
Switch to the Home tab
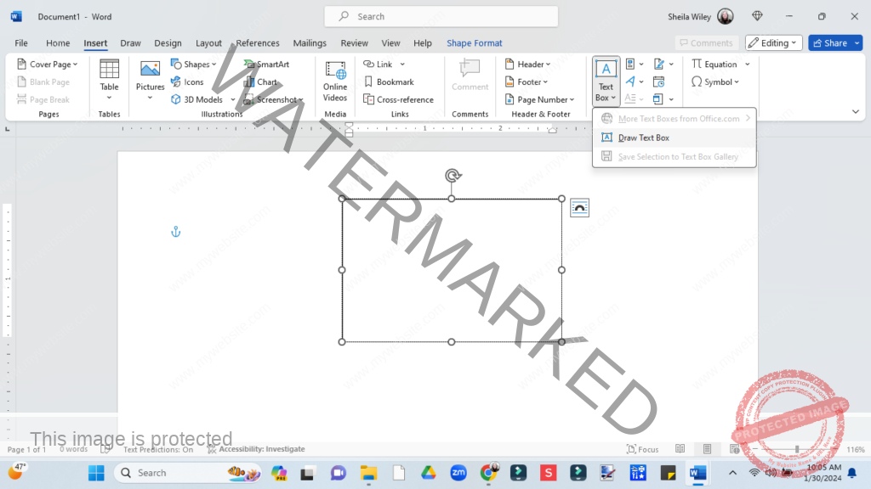click(x=58, y=42)
